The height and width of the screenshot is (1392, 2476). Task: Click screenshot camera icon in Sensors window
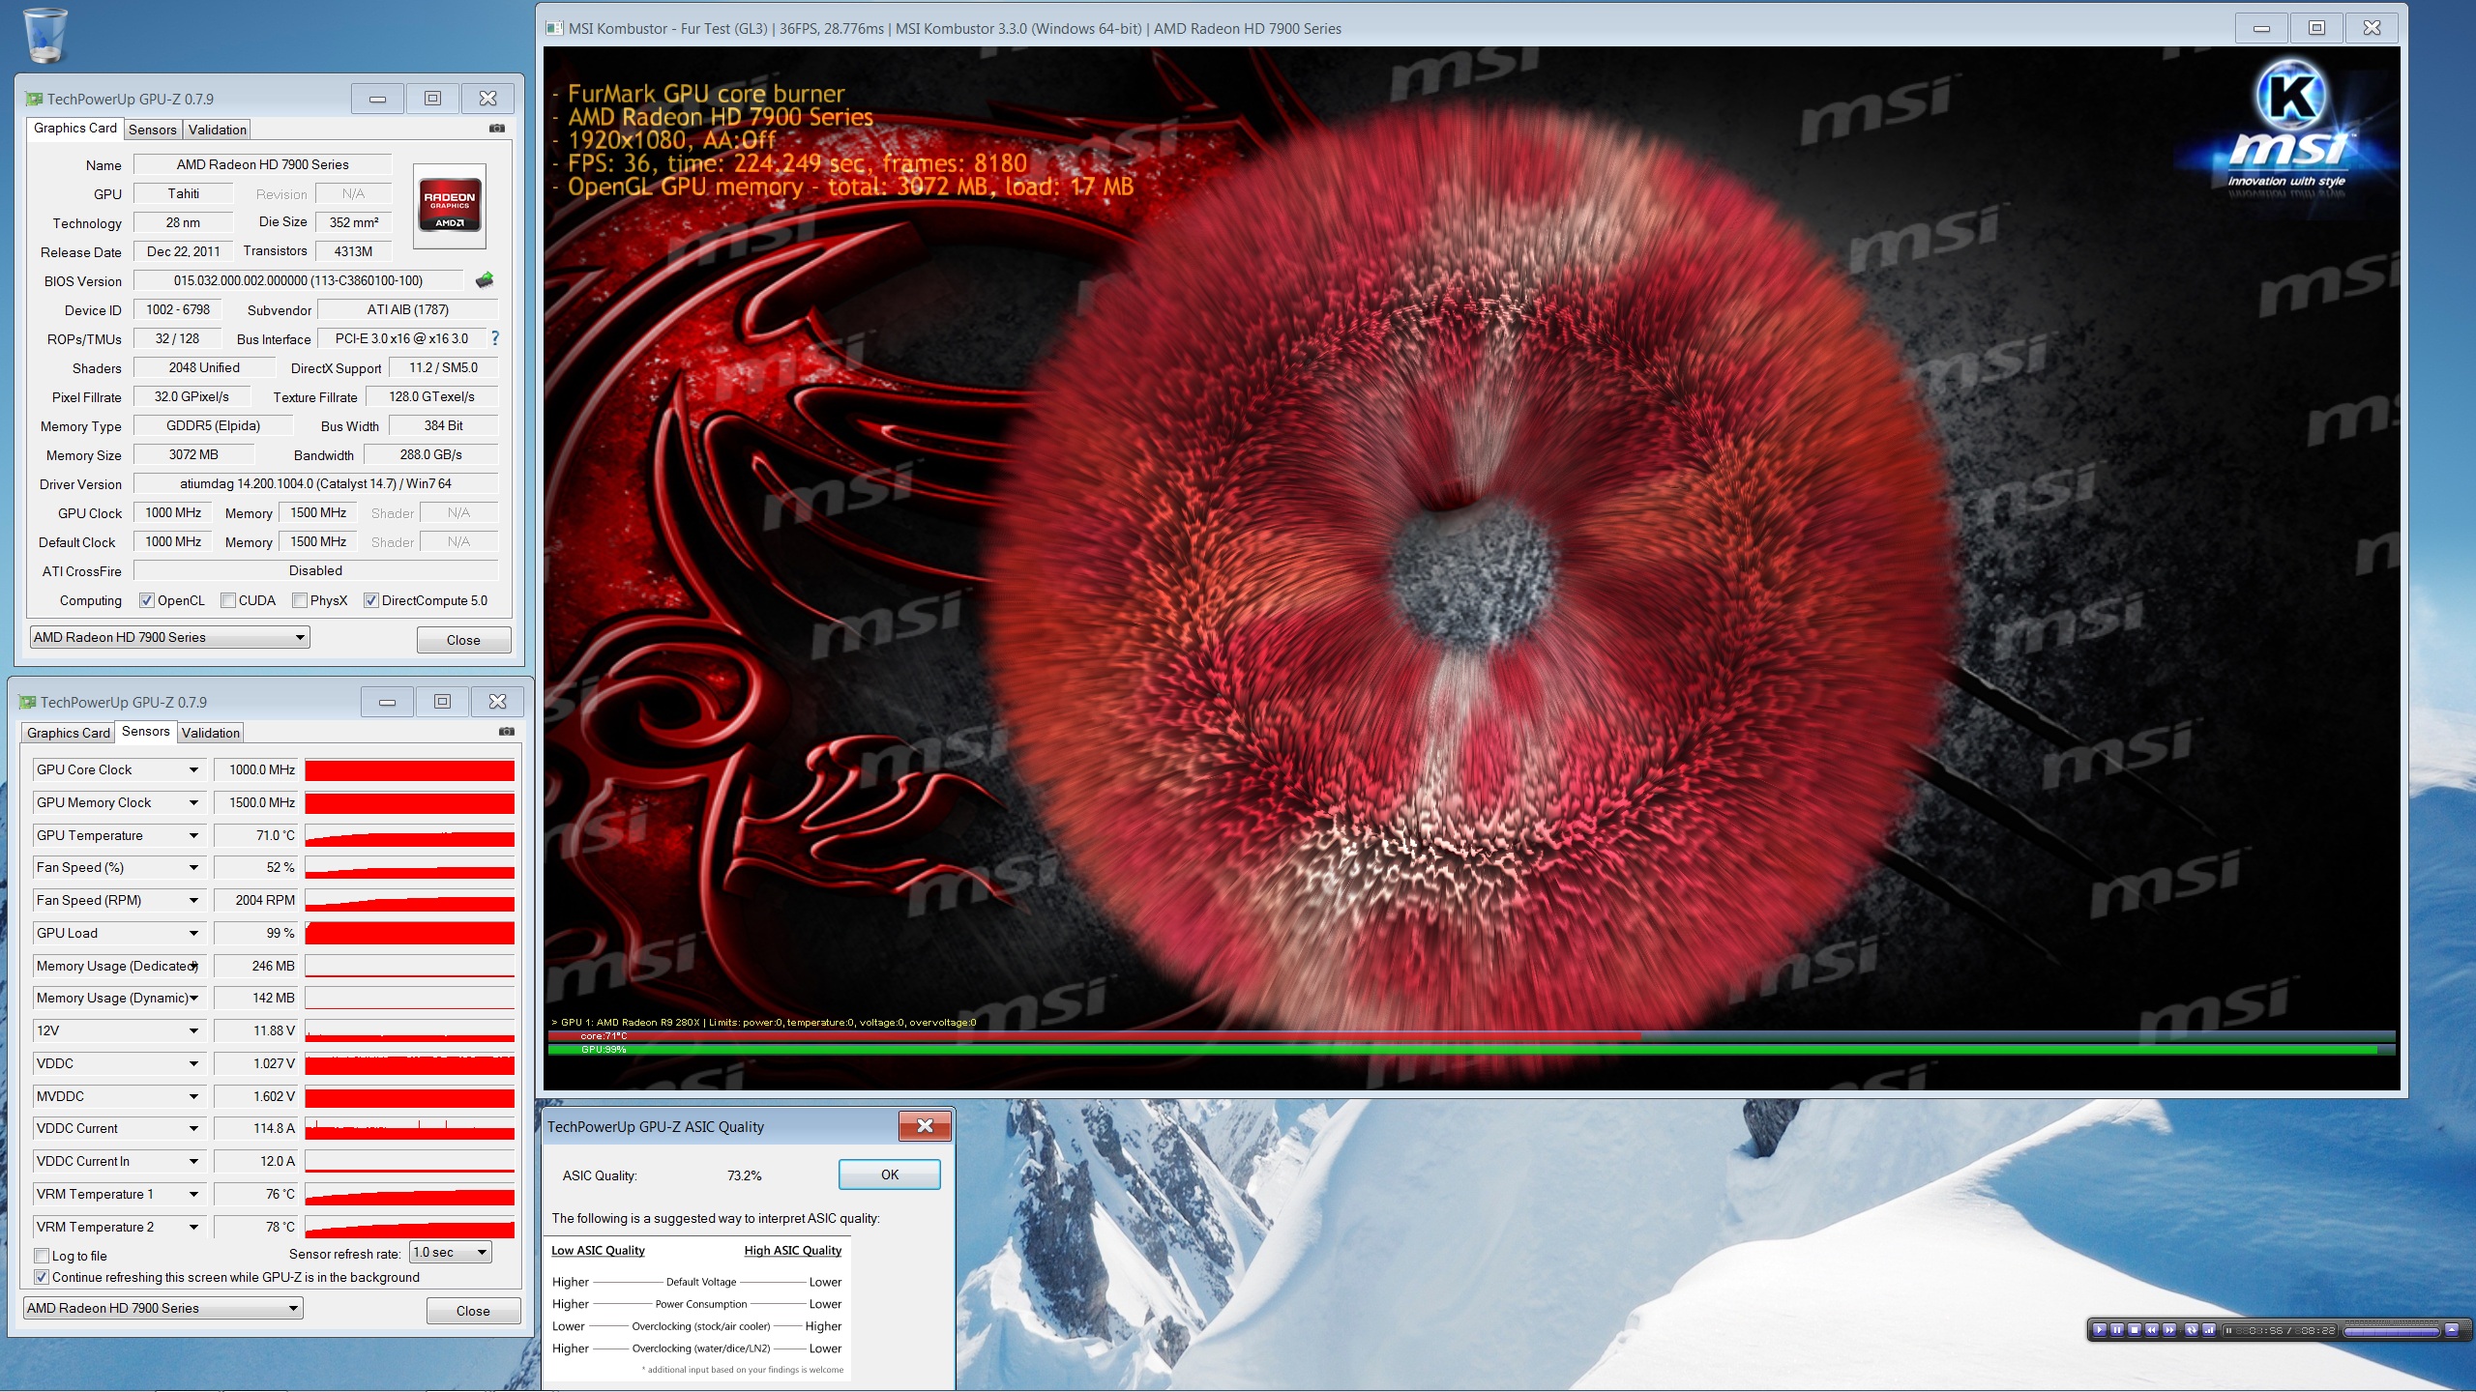tap(506, 732)
